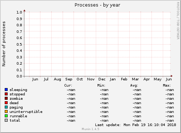Image resolution: width=181 pixels, height=133 pixels.
Task: Click the runnable row Min '-nan' value
Action: (104, 116)
